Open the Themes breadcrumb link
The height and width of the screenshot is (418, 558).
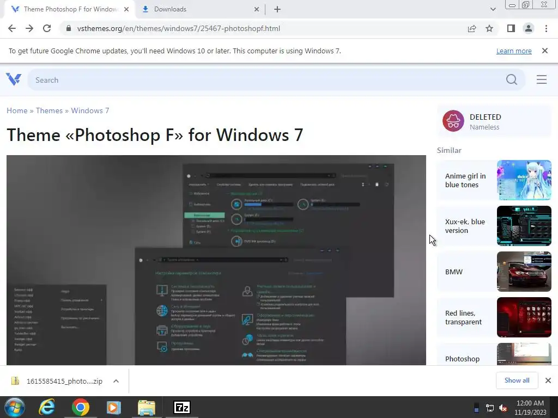point(49,110)
